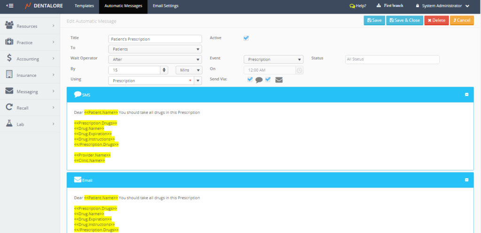Click the Messaging envelope icon in sidebar
Screen dimensions: 481x233
[x=9, y=91]
